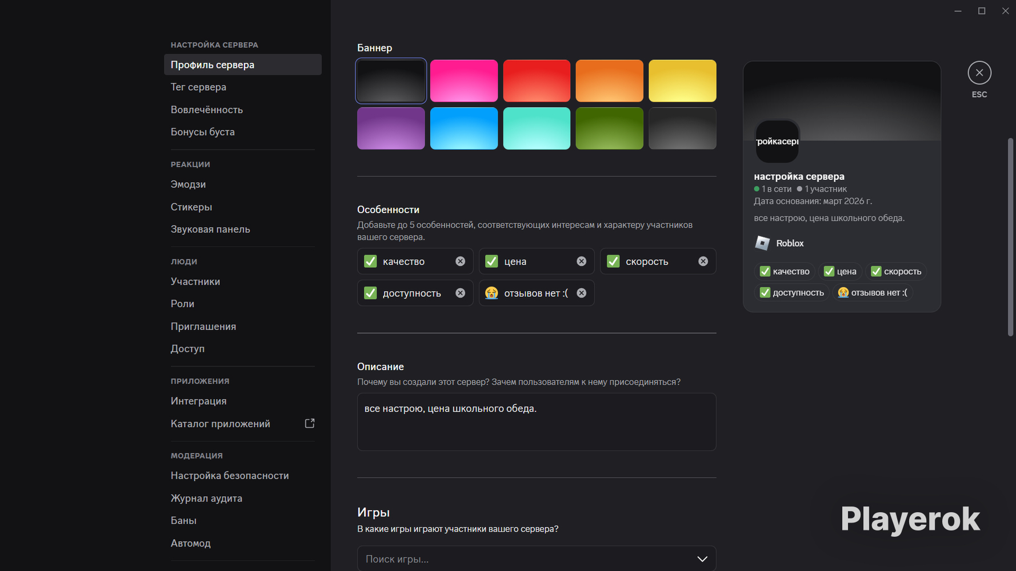
Task: Select the dark gray banner swatch
Action: [682, 128]
